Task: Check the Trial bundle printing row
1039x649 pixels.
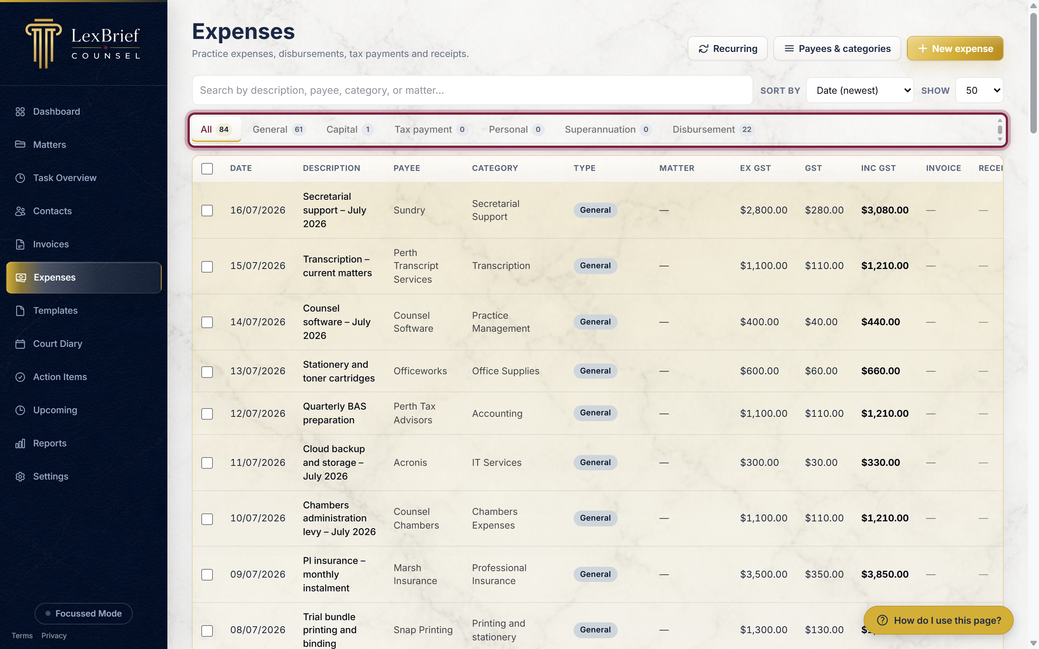Action: tap(207, 631)
